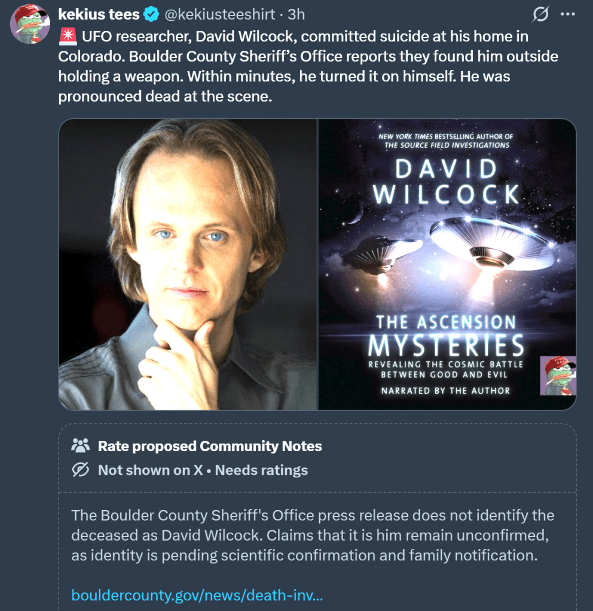Open the post's three-dot More menu
This screenshot has width=593, height=611.
tap(566, 14)
